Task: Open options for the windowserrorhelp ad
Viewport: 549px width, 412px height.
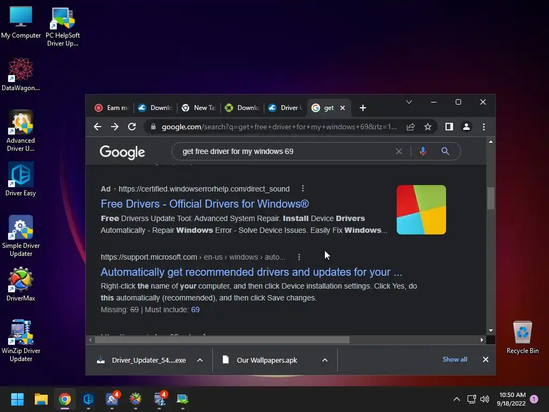Action: tap(302, 189)
